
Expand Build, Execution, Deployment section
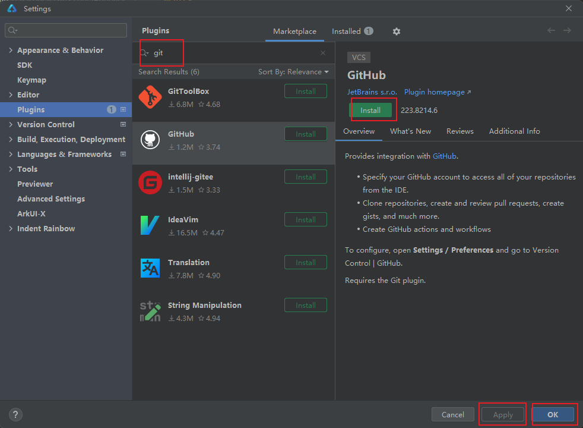[x=11, y=139]
